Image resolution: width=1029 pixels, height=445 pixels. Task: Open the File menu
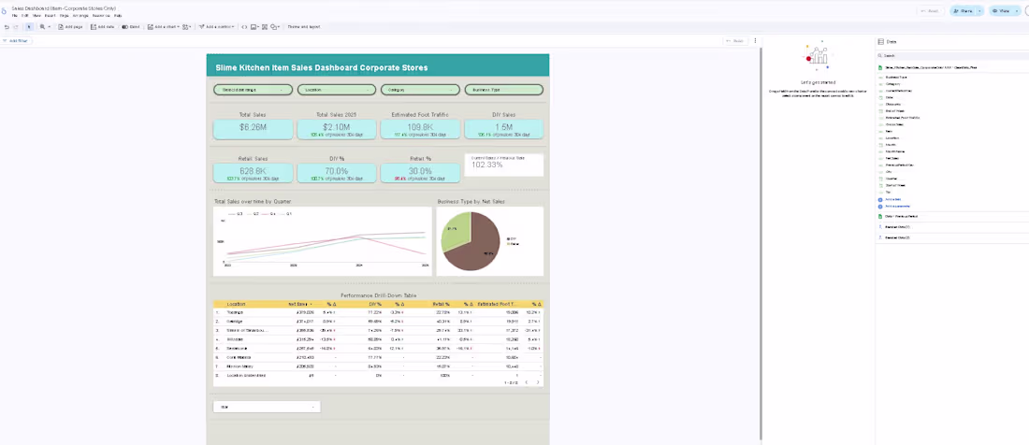pos(14,15)
